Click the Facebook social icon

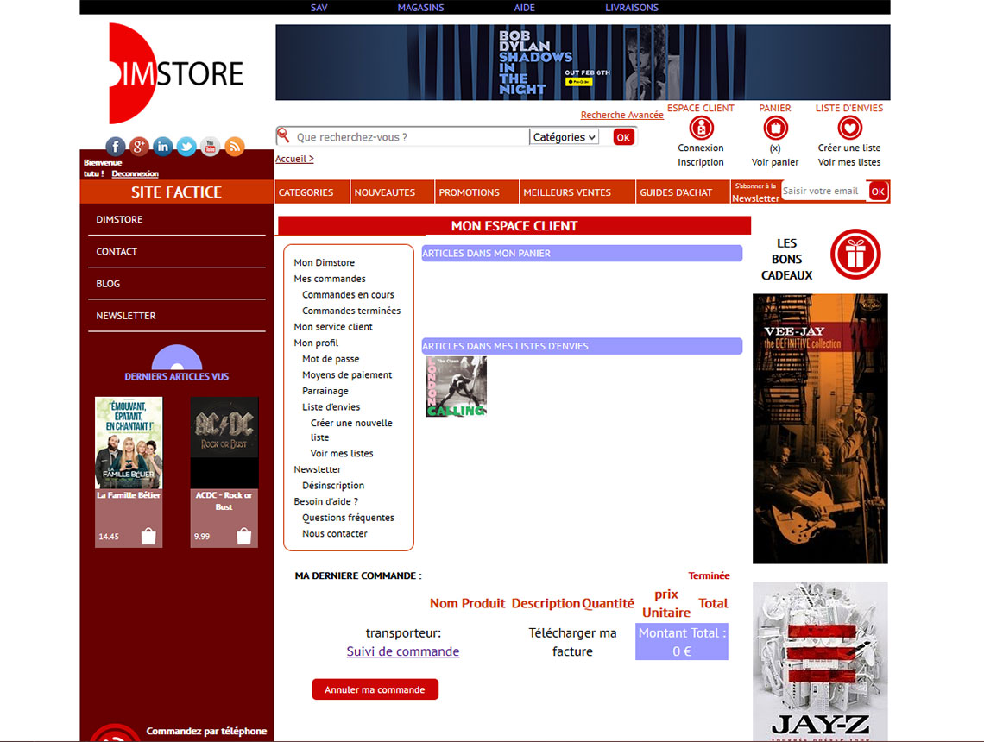(116, 147)
